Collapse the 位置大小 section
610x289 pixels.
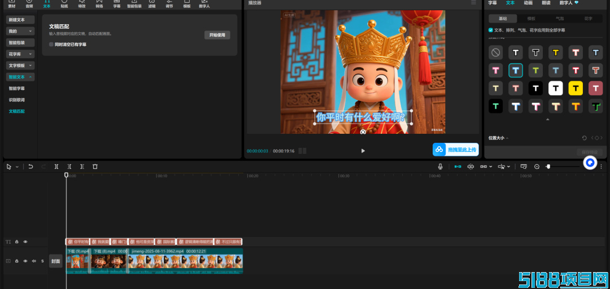click(x=507, y=138)
